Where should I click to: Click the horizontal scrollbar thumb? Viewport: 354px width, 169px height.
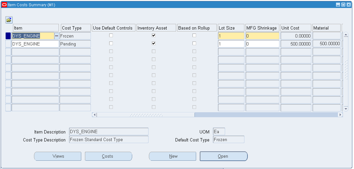[146, 115]
